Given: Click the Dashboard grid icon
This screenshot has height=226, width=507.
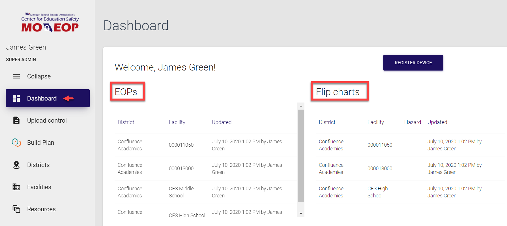Looking at the screenshot, I should tap(16, 98).
